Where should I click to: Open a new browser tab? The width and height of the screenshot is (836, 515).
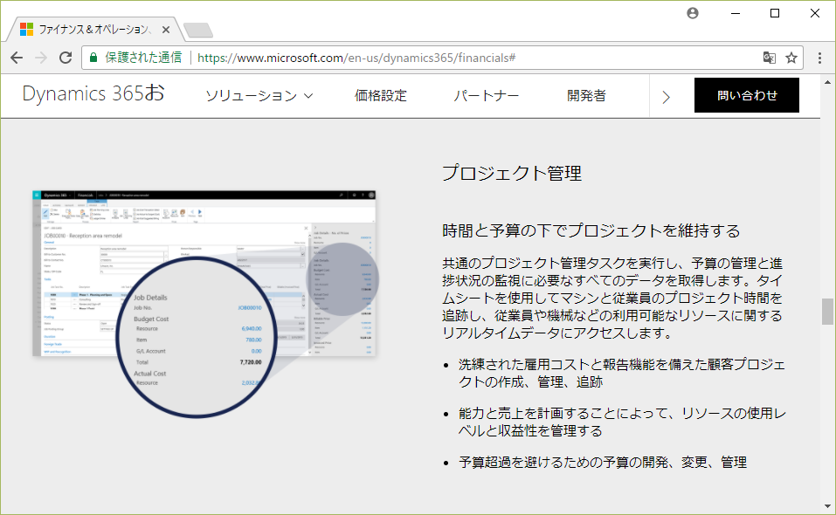[x=197, y=30]
